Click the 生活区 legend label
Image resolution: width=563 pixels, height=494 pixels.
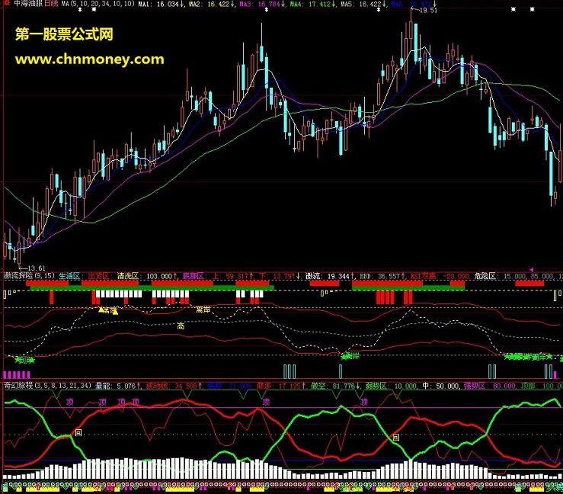coord(69,276)
